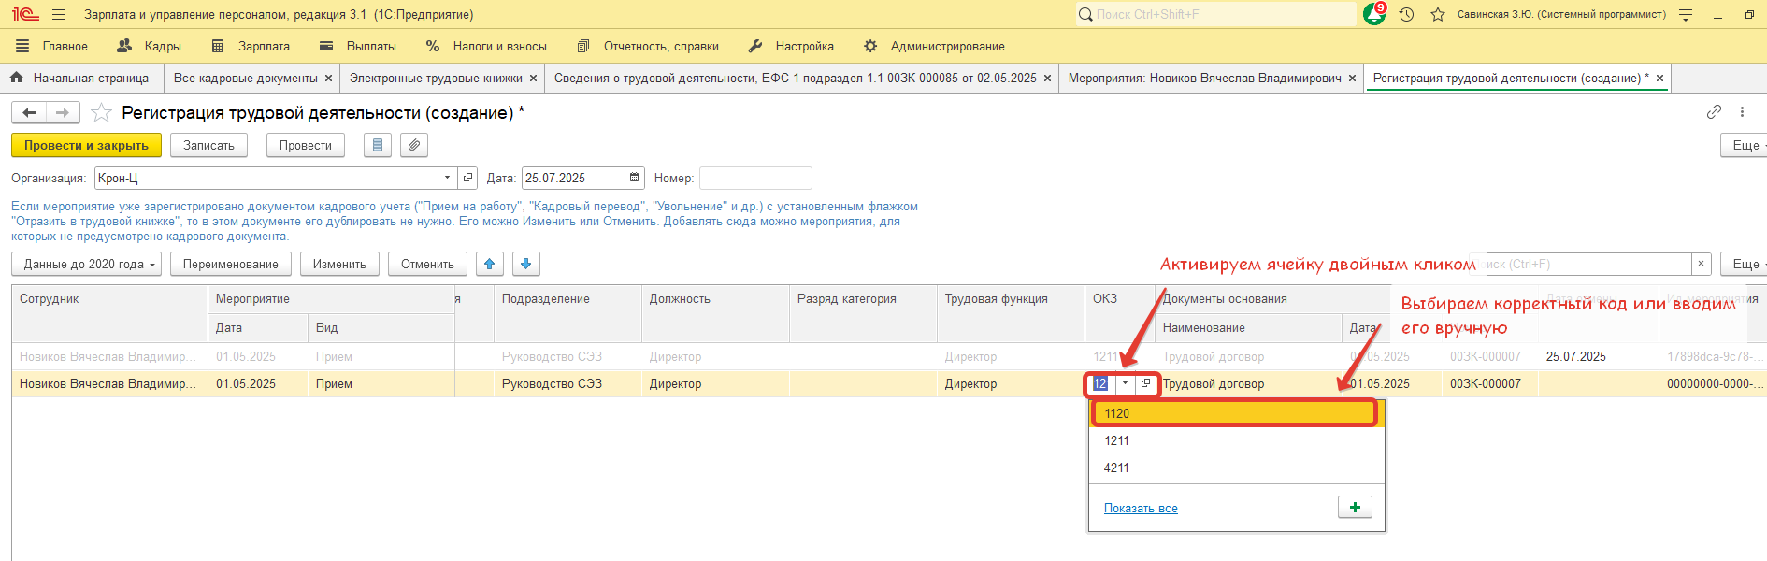
Task: Select code 1211 from the list
Action: 1116,440
